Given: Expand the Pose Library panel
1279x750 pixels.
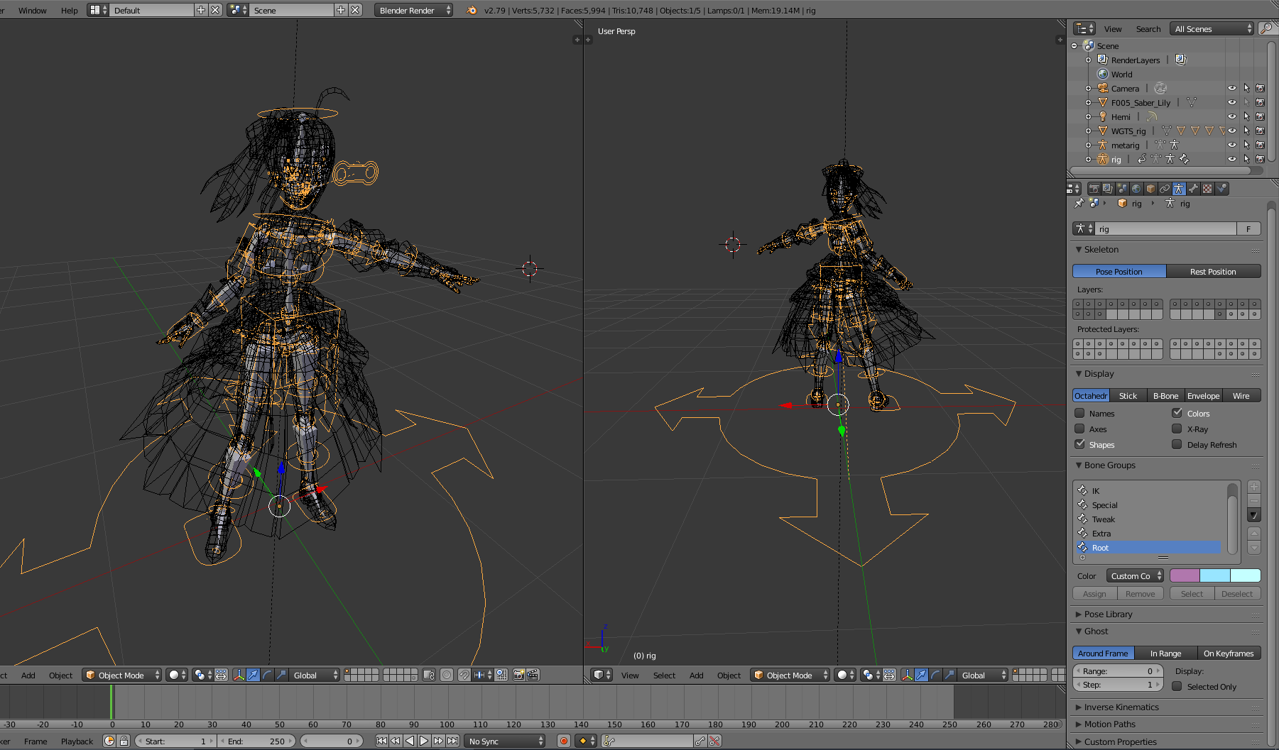Looking at the screenshot, I should pyautogui.click(x=1079, y=614).
